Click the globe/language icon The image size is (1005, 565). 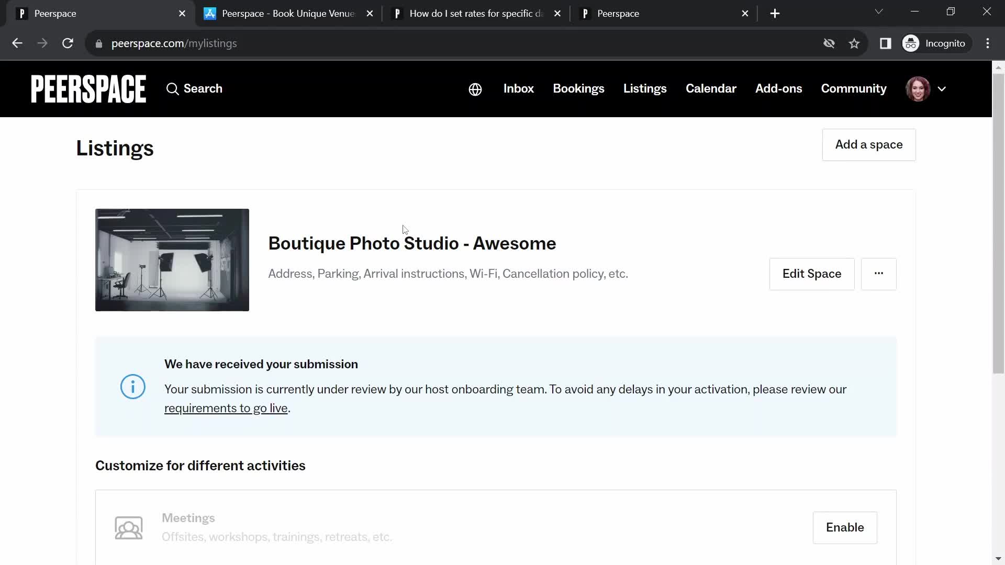point(475,88)
